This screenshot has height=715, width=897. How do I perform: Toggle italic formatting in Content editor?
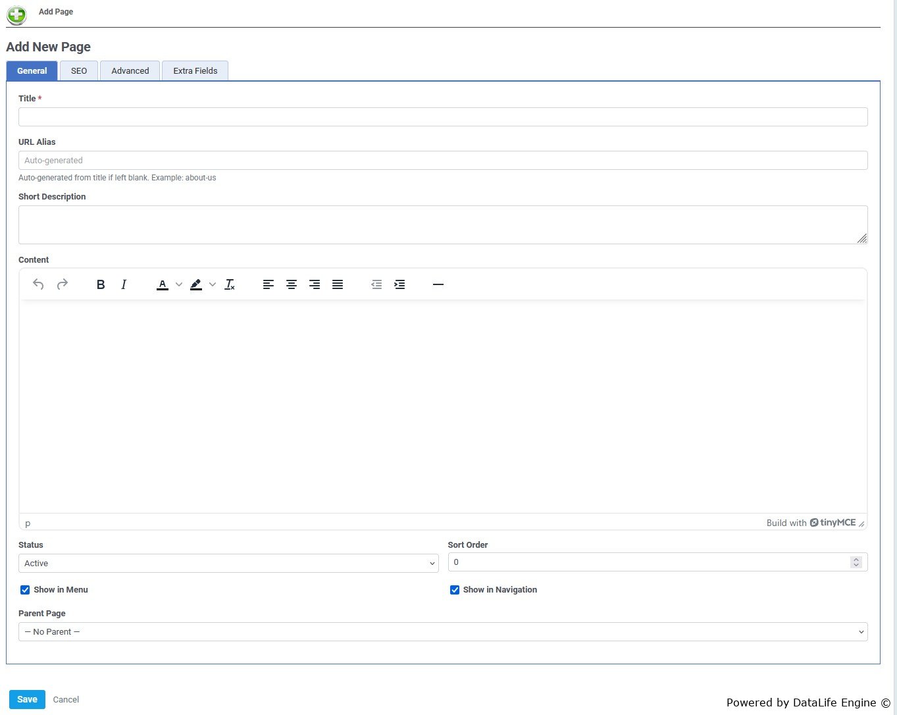[x=124, y=284]
